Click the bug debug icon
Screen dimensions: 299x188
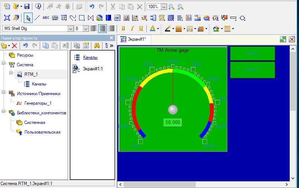(67, 6)
